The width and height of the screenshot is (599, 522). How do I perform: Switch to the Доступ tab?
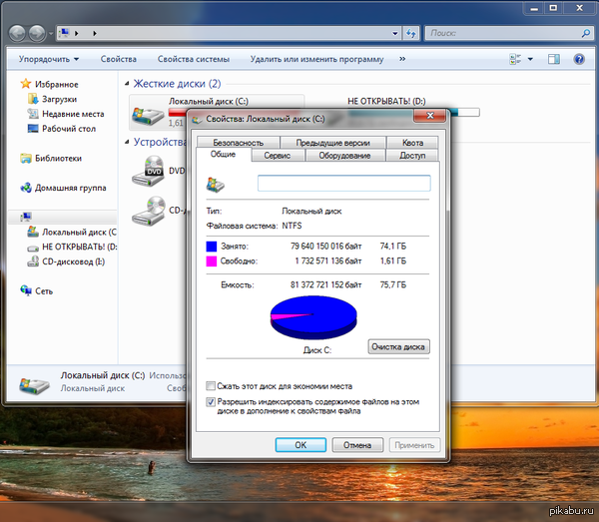pyautogui.click(x=412, y=156)
